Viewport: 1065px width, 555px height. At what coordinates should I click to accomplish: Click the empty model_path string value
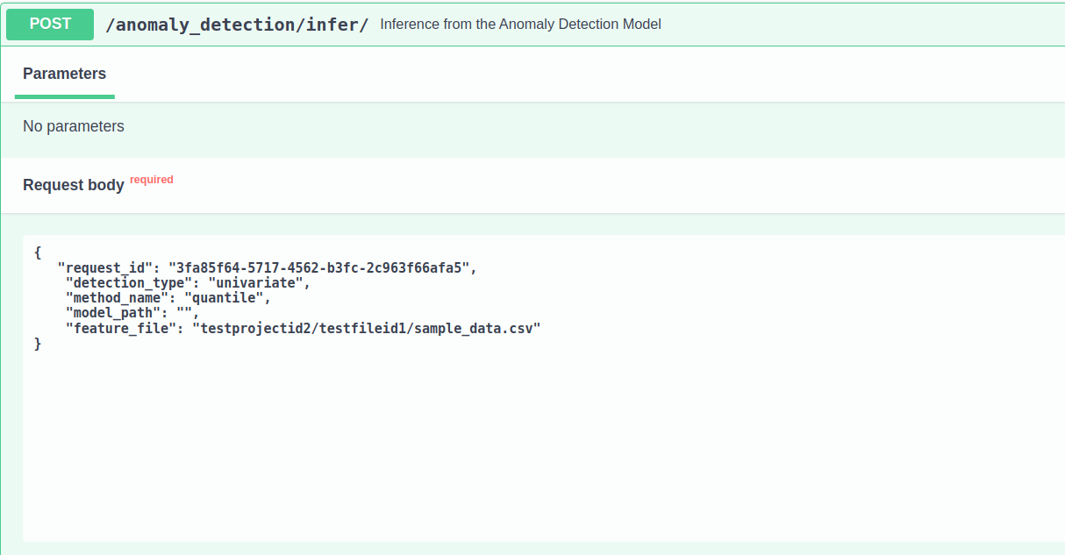point(184,313)
